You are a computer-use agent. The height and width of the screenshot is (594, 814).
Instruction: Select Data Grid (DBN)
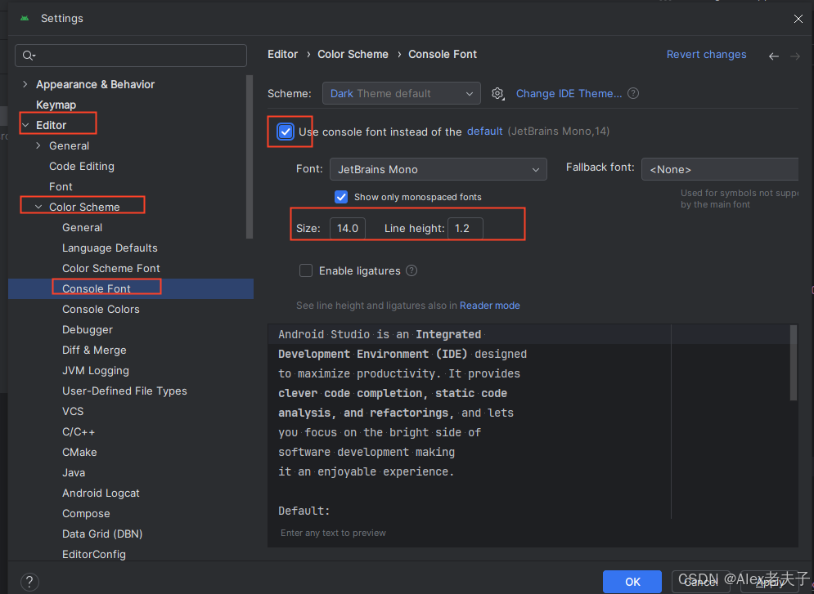pyautogui.click(x=102, y=534)
